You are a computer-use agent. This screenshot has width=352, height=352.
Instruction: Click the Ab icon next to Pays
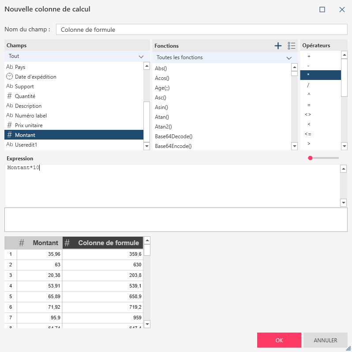click(x=9, y=67)
